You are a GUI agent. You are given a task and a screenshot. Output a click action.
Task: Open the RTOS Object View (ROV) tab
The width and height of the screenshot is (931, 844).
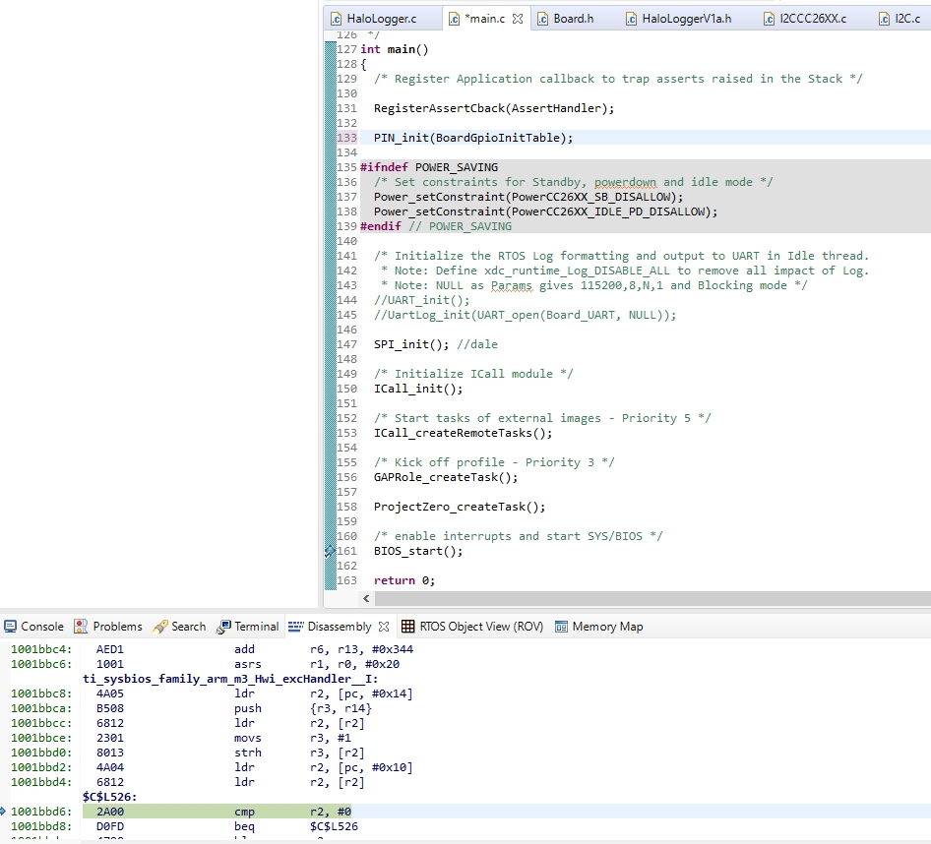pyautogui.click(x=480, y=627)
